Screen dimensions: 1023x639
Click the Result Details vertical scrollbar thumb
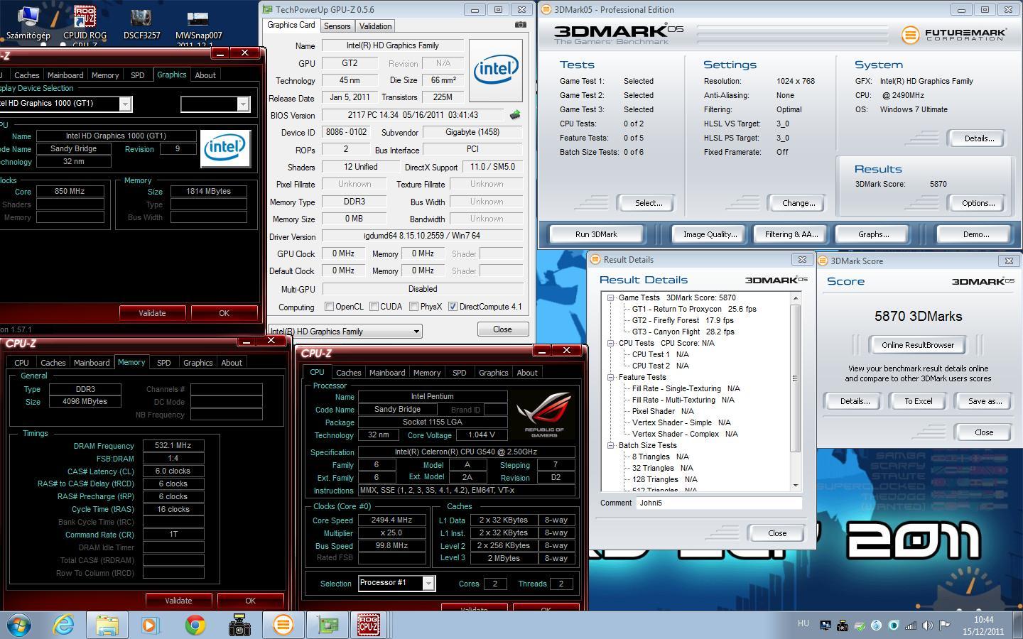click(x=796, y=378)
